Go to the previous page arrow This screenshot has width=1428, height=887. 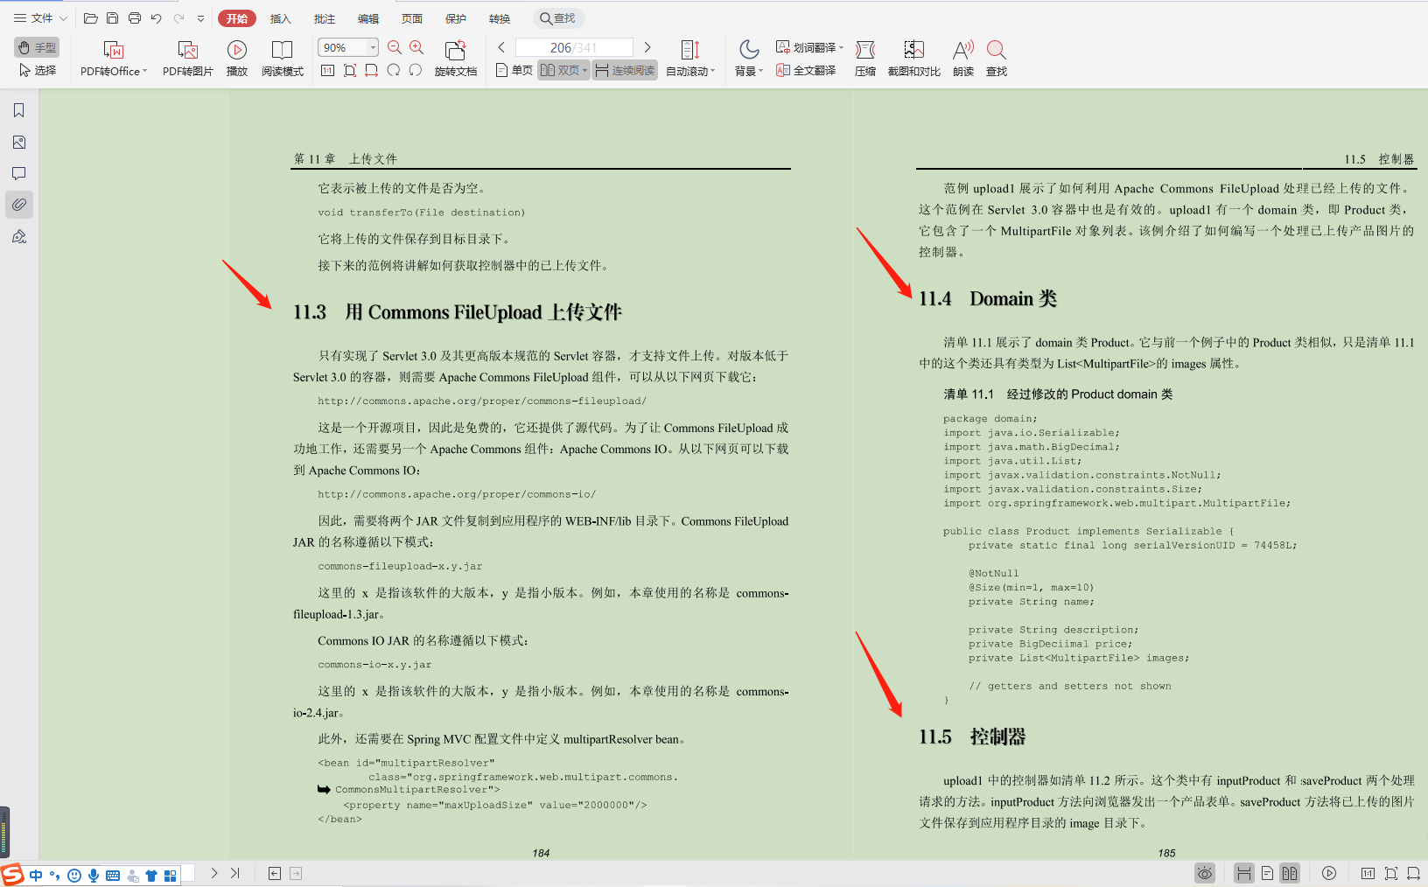click(501, 47)
